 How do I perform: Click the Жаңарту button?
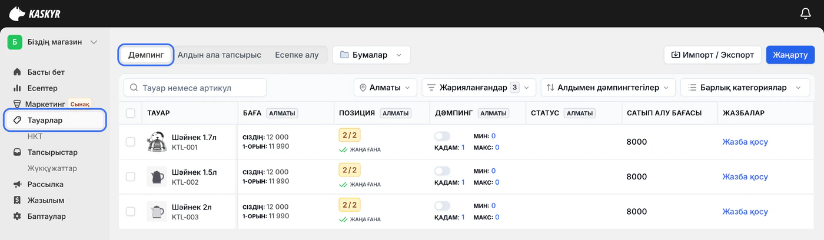[x=790, y=55]
